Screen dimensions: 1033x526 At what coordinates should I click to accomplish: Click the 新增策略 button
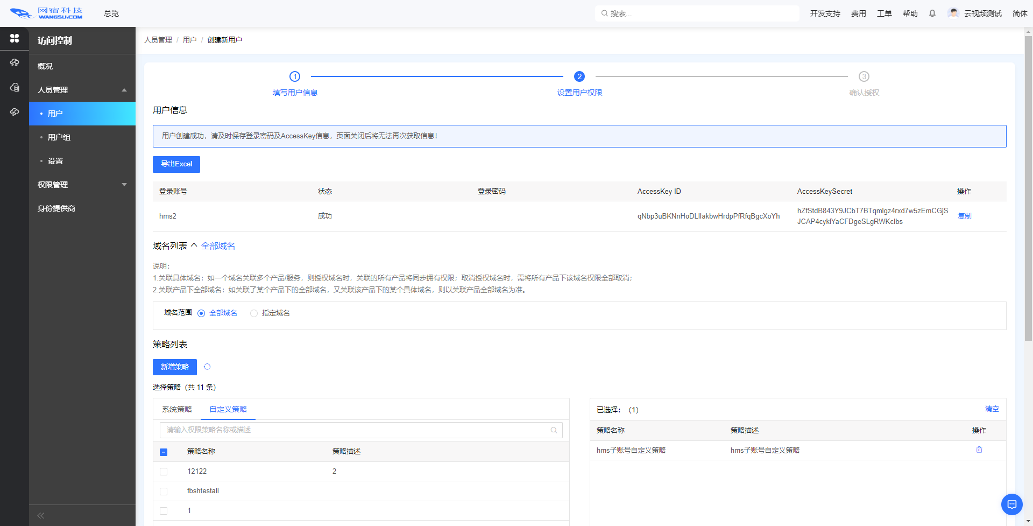click(x=175, y=367)
